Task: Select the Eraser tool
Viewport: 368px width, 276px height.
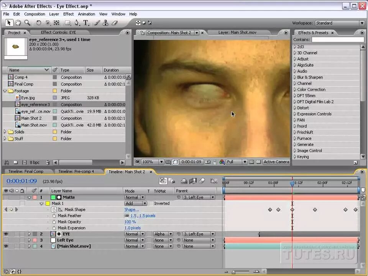Action: tap(114, 23)
